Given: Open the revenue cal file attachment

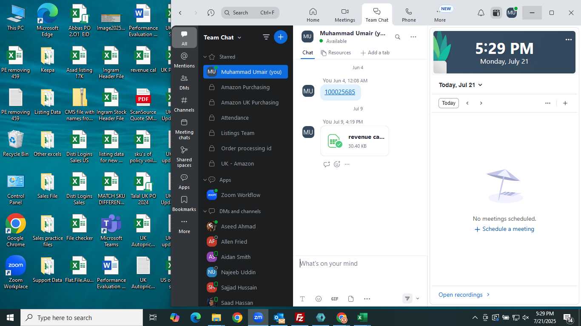Looking at the screenshot, I should (355, 141).
